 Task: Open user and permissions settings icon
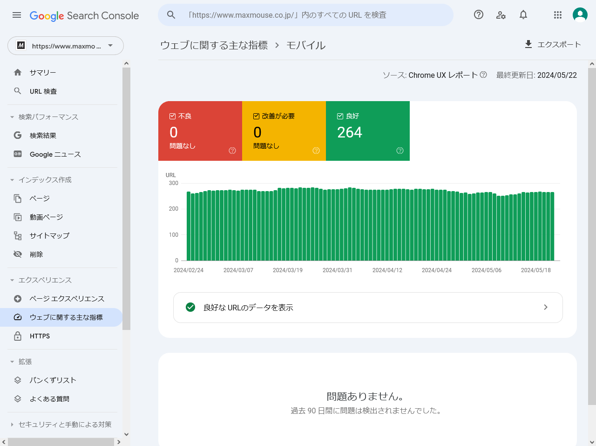click(501, 15)
